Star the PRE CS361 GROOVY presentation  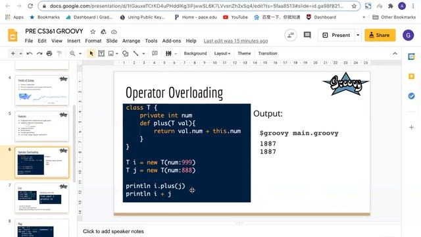93,32
